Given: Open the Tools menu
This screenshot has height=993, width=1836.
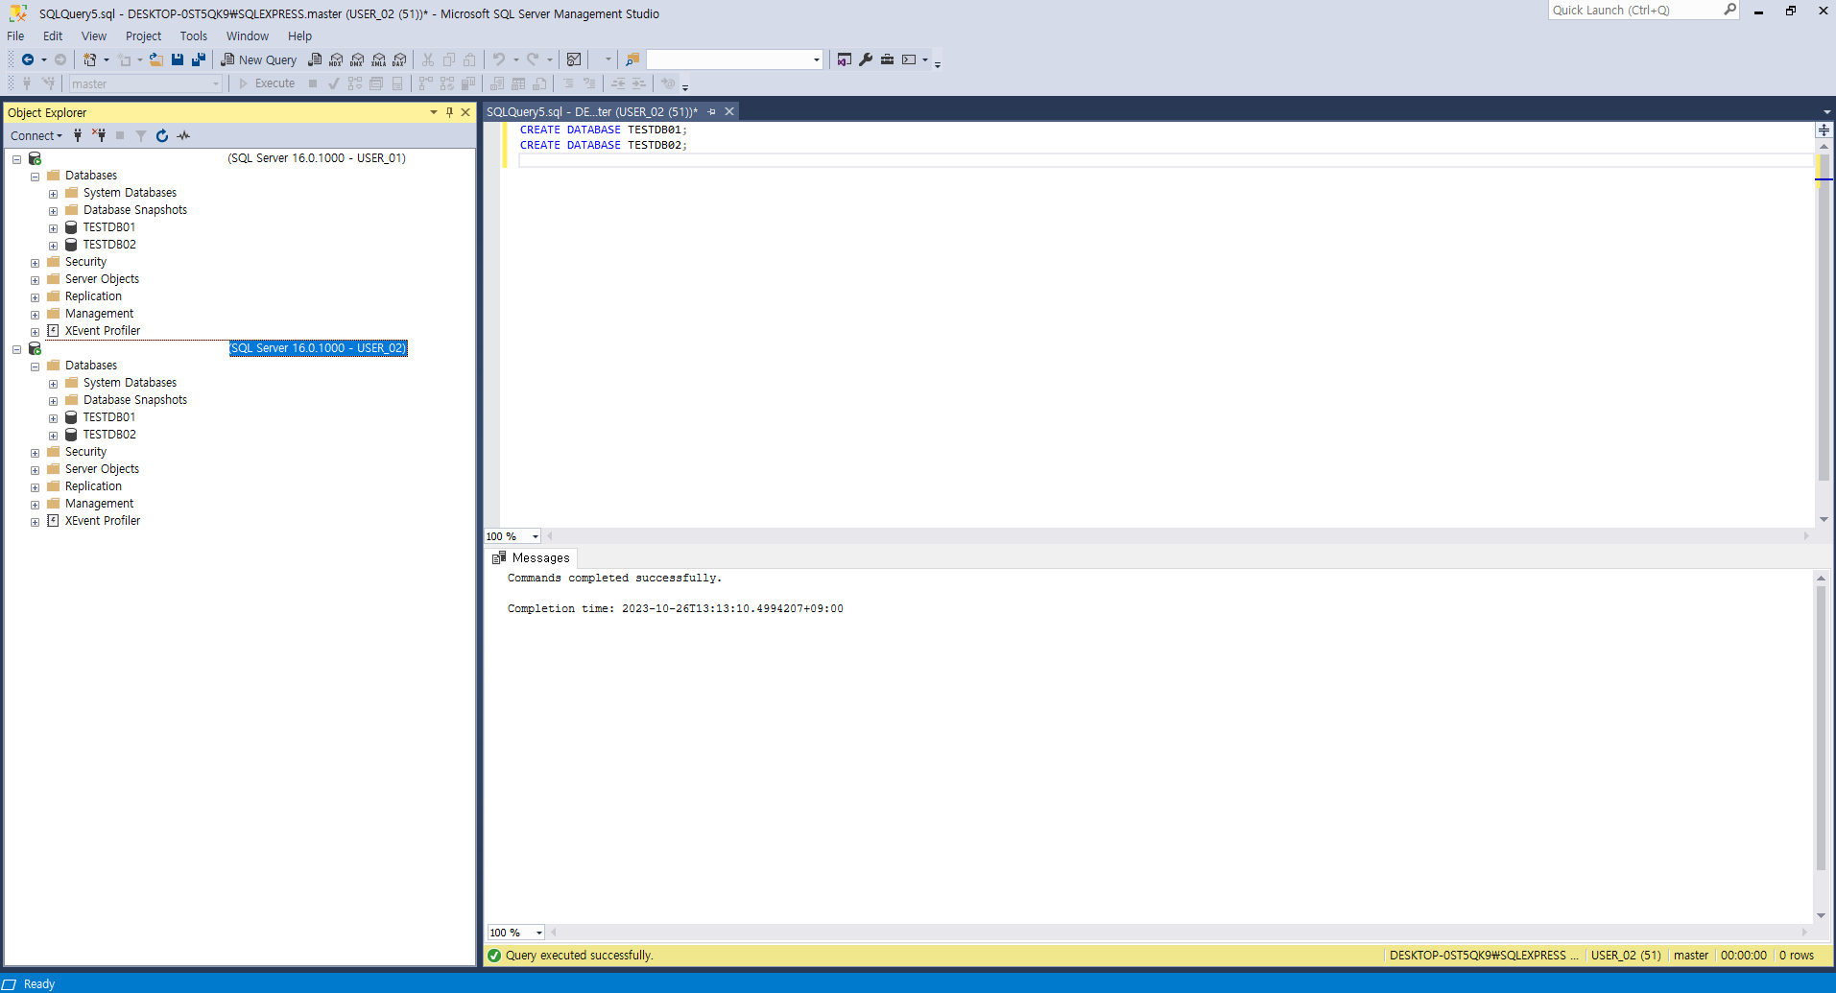Looking at the screenshot, I should (193, 35).
